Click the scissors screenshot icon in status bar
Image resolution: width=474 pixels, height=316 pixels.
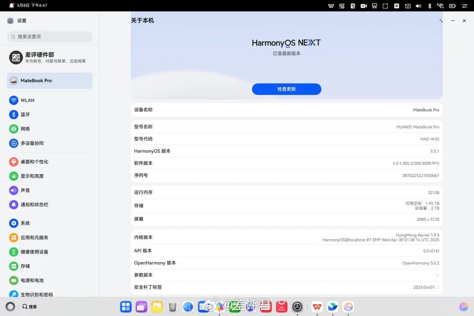[x=374, y=6]
